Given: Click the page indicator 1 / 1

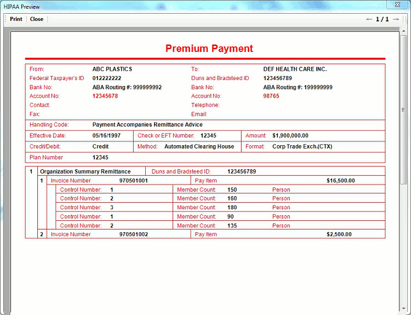Looking at the screenshot, I should (382, 19).
